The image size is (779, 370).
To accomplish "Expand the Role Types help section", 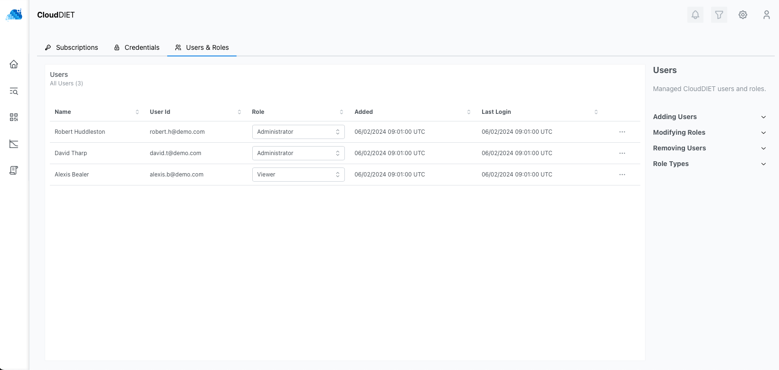I will [x=709, y=164].
